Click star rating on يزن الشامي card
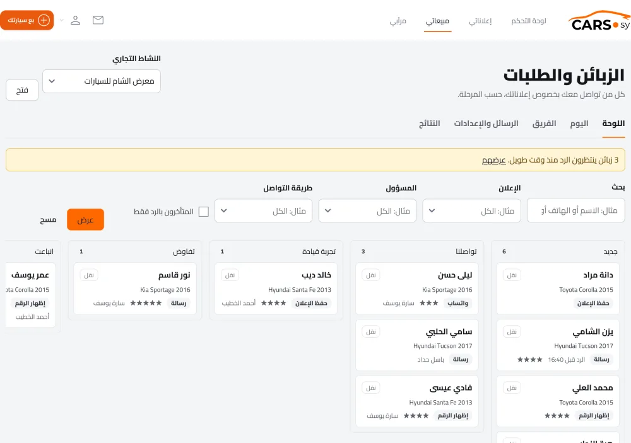 point(529,359)
